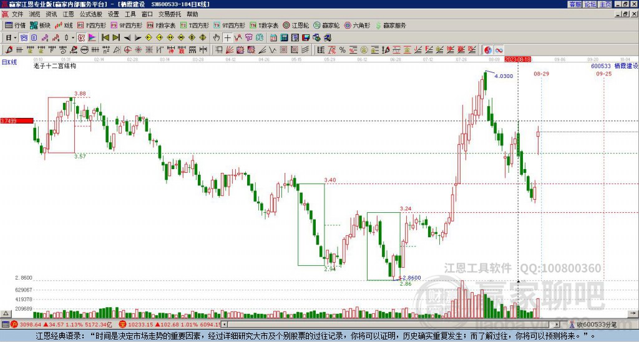Screen dimensions: 639x342
Task: Open the 公式选股 menu
Action: [90, 14]
